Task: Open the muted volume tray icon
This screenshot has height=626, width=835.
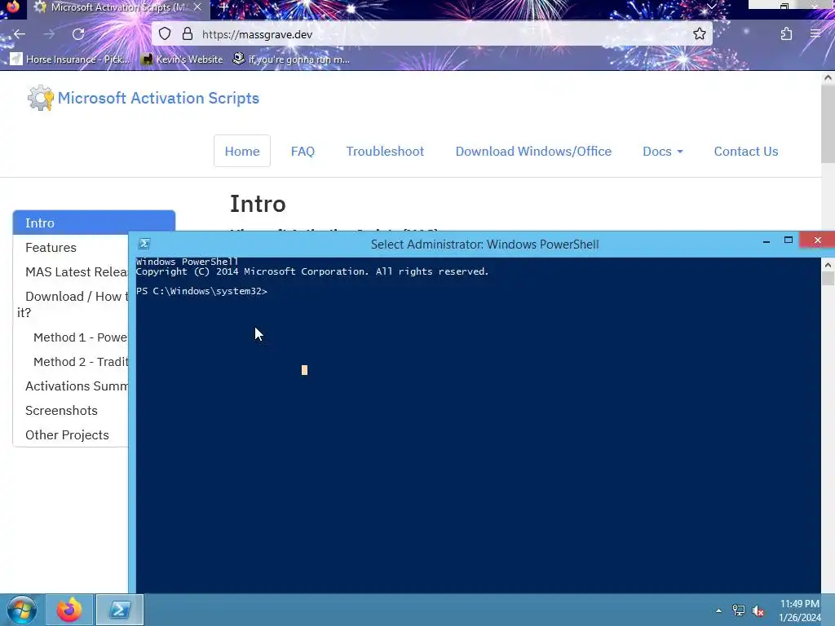Action: (758, 611)
